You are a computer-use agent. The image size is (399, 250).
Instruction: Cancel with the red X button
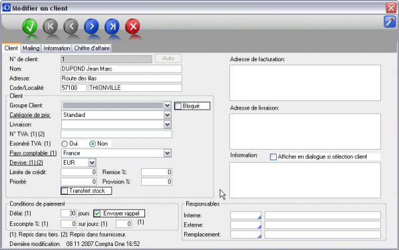pos(132,27)
